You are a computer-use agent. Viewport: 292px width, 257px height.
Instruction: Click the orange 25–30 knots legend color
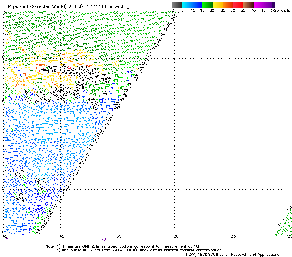coord(228,5)
